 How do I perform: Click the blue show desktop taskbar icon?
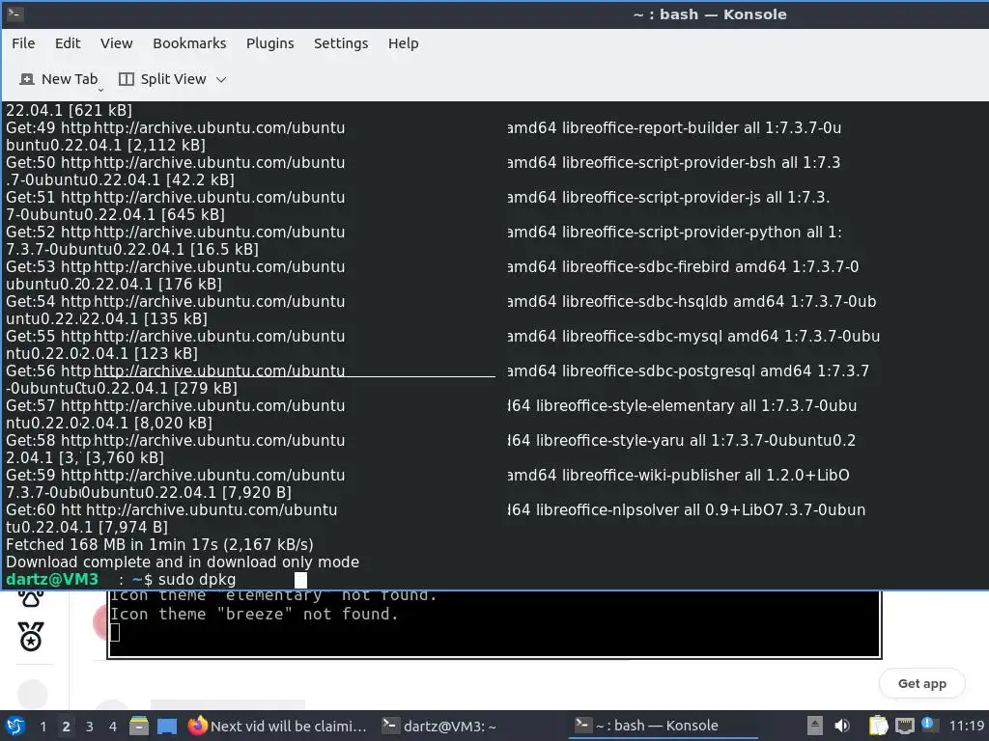click(x=167, y=726)
